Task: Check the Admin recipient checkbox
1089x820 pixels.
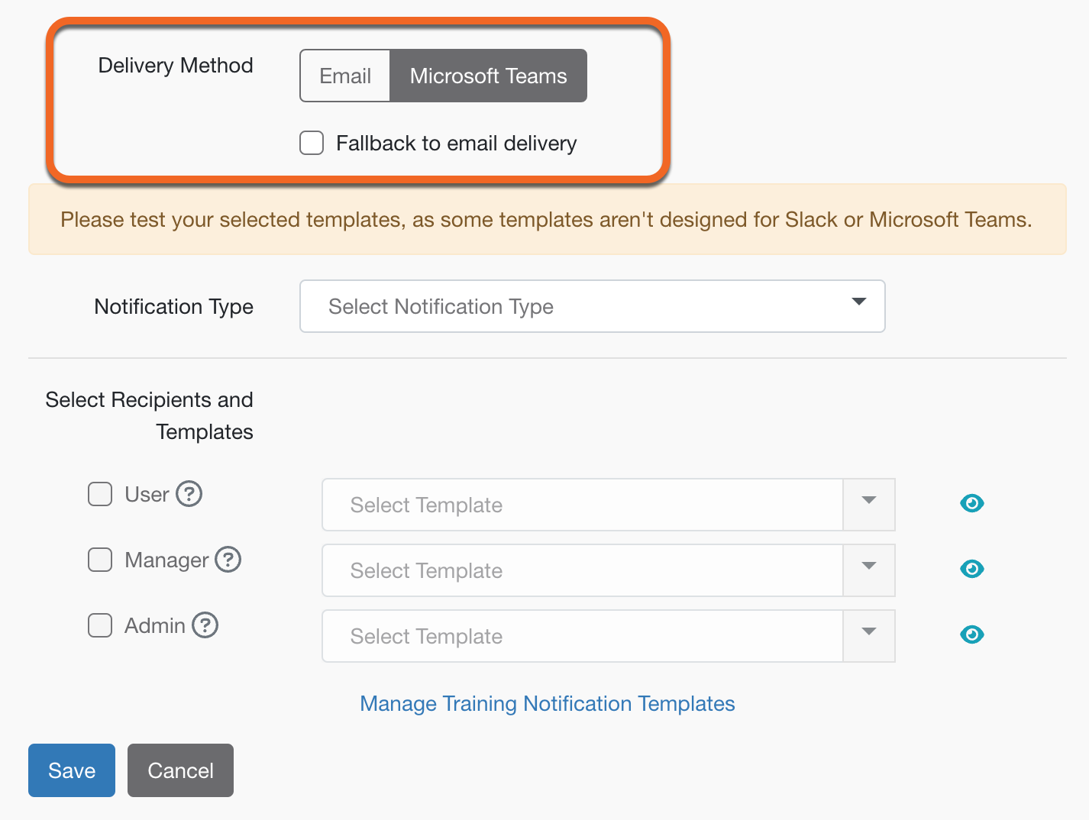Action: click(99, 625)
